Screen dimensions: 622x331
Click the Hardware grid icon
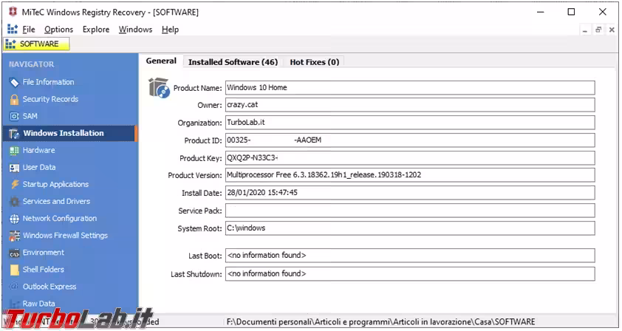coord(14,151)
